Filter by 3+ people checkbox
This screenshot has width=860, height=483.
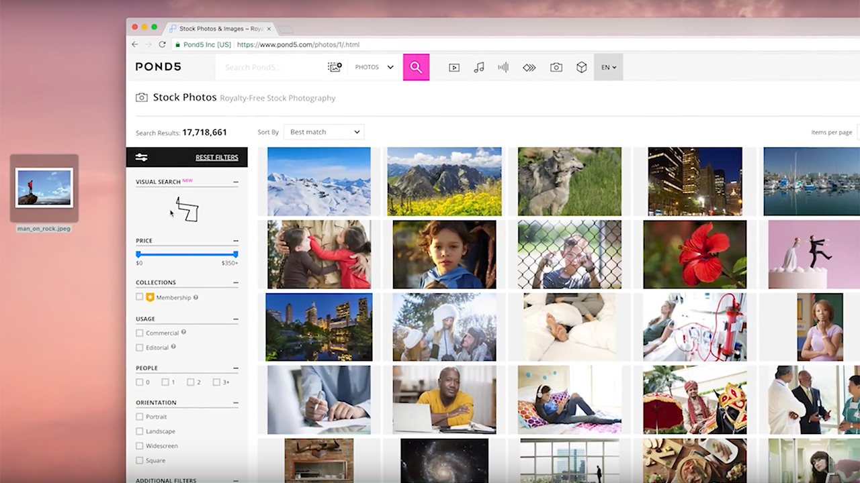[216, 382]
